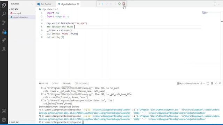Viewport: 223px width, 125px height.
Task: Split the editor to the right
Action: 215,4
